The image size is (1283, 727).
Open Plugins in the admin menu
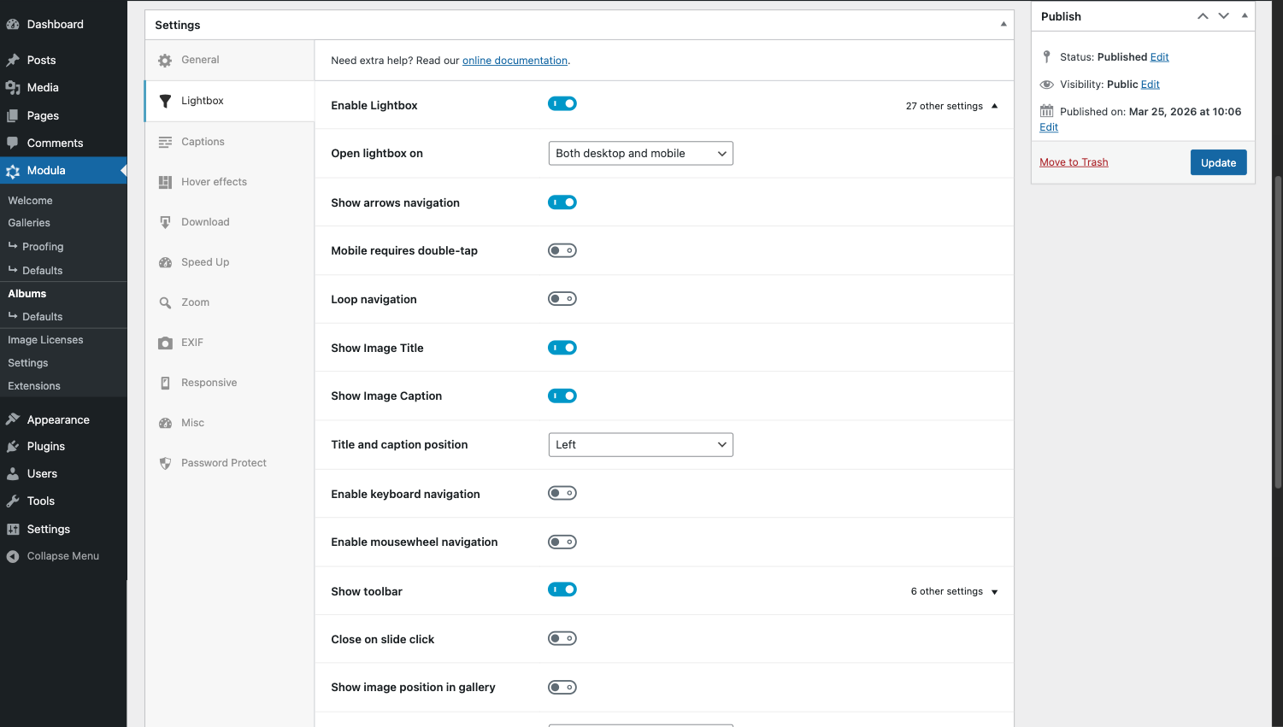tap(46, 447)
